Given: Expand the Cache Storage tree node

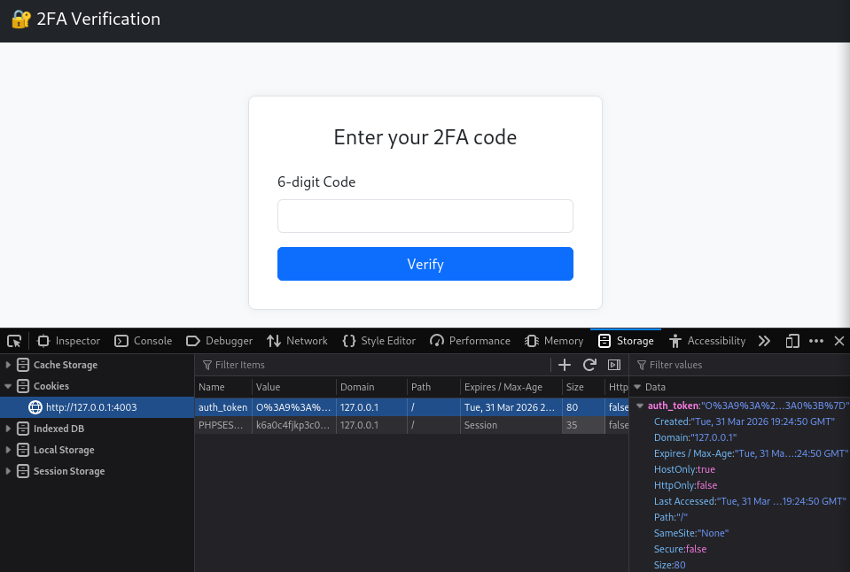Looking at the screenshot, I should (8, 365).
